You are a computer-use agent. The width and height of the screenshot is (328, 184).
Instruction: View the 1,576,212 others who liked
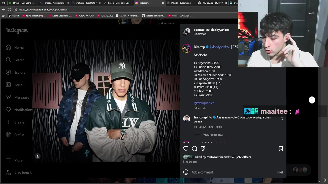(240, 157)
